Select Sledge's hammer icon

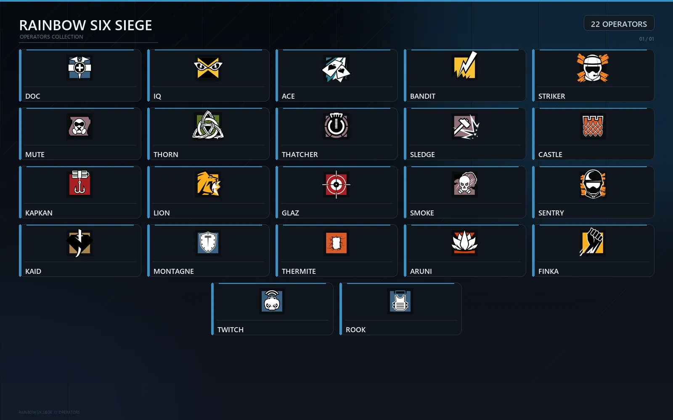click(x=465, y=126)
